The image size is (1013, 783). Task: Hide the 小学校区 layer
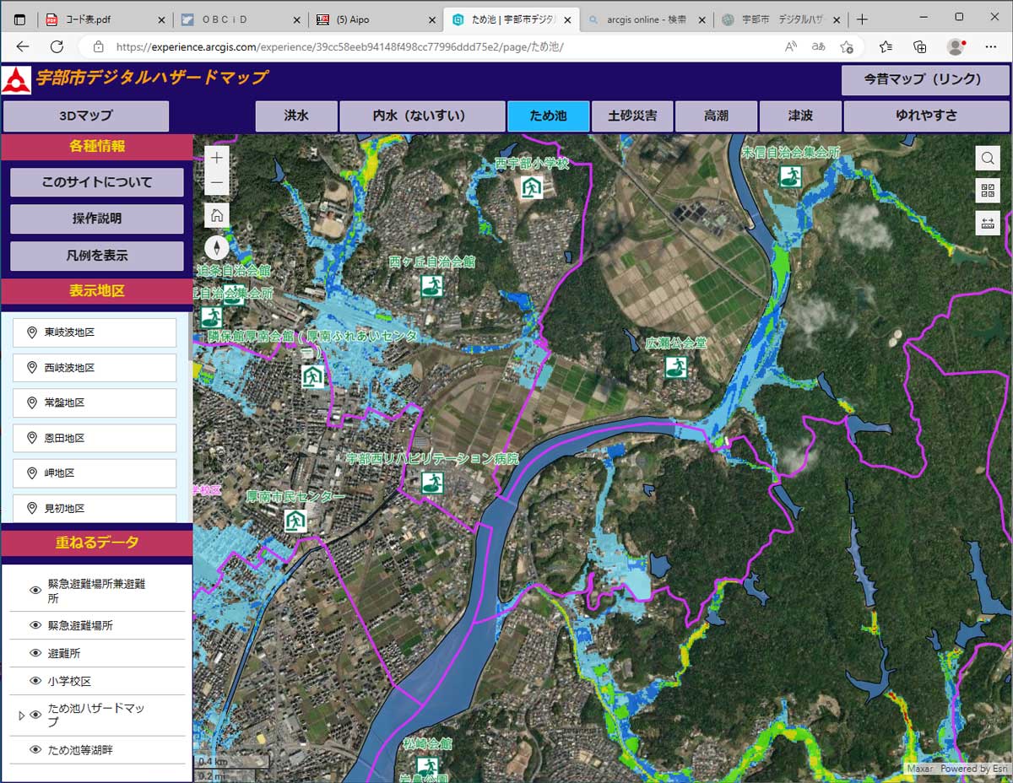(35, 681)
